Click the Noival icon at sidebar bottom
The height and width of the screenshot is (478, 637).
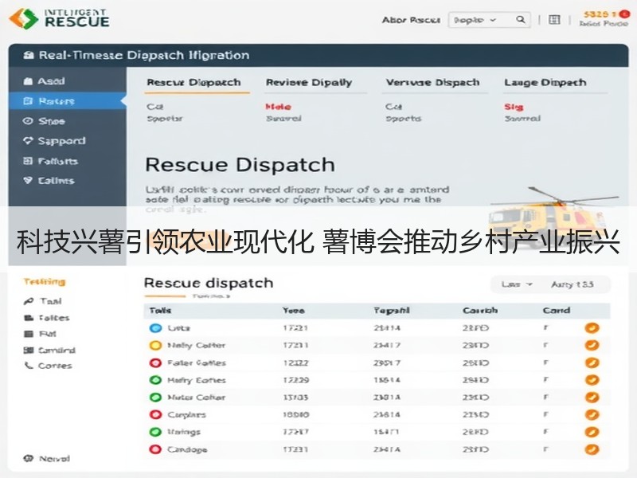tap(28, 458)
